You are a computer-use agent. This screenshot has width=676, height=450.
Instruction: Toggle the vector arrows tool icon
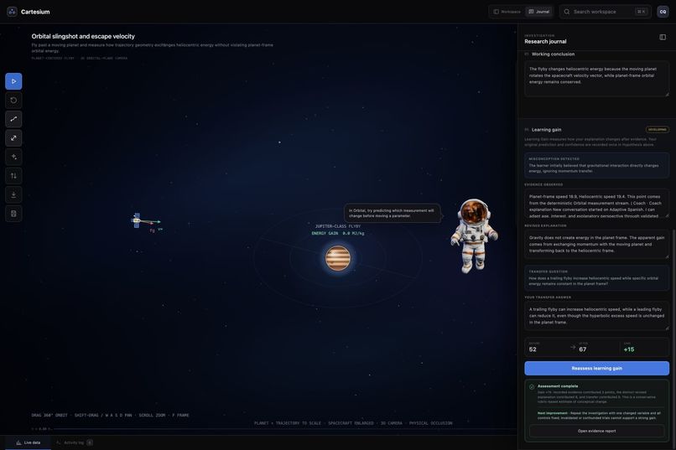tap(13, 138)
